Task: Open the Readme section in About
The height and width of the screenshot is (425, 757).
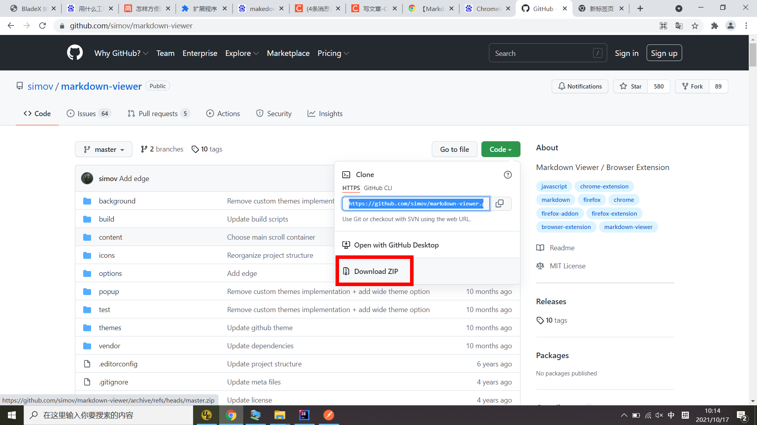Action: coord(562,248)
